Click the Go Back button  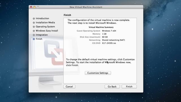[112, 87]
